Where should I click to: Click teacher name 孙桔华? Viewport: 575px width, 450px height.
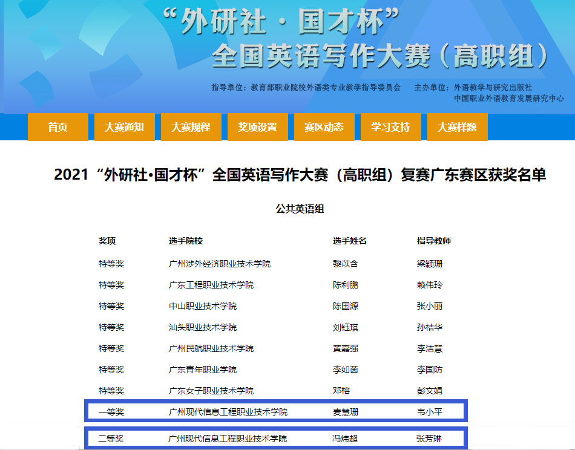pos(429,327)
